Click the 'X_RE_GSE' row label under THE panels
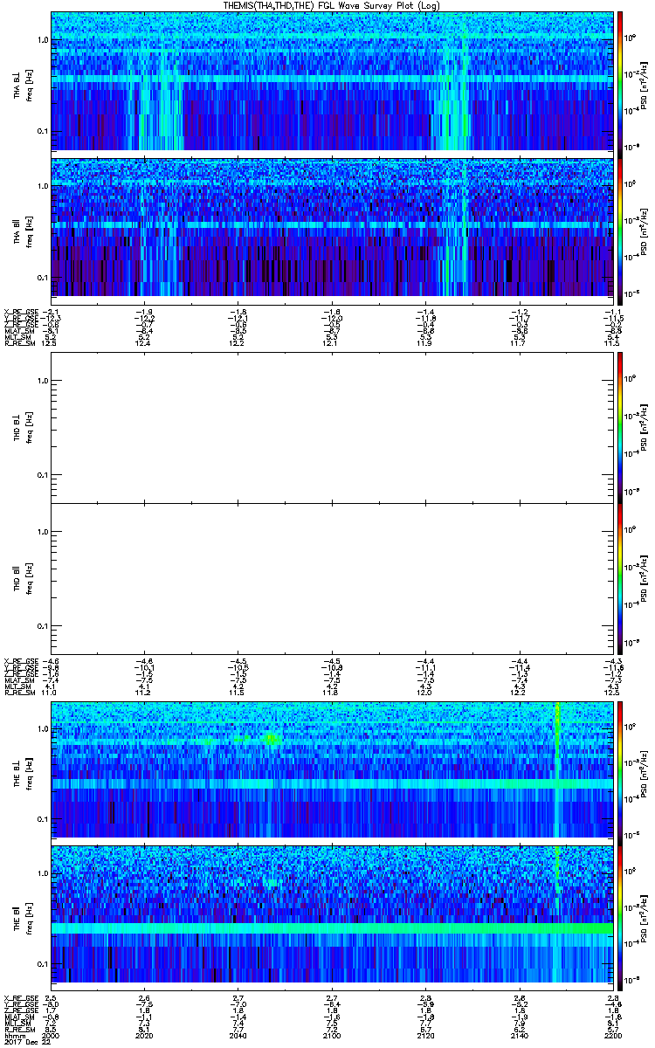Screen dimensions: 655x1048 pyautogui.click(x=22, y=996)
